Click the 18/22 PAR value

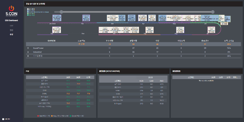[162, 100]
